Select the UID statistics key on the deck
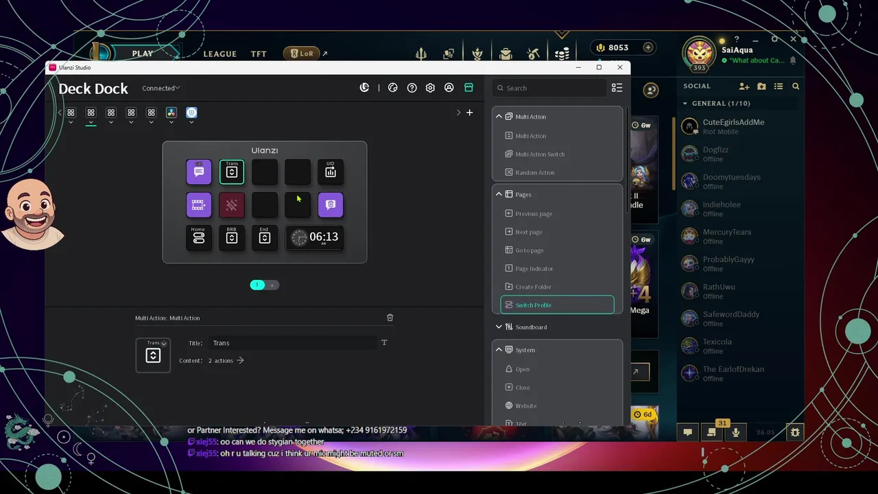Image resolution: width=878 pixels, height=494 pixels. click(x=331, y=172)
